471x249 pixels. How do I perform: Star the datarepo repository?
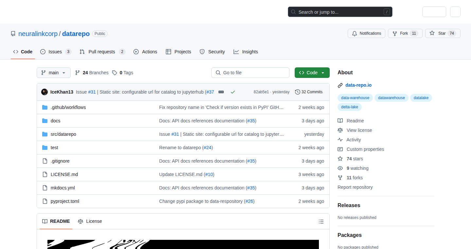point(443,33)
